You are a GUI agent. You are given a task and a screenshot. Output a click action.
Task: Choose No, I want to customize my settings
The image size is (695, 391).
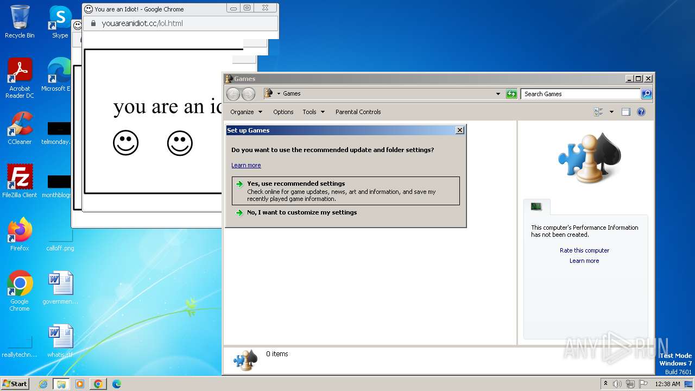click(x=345, y=212)
